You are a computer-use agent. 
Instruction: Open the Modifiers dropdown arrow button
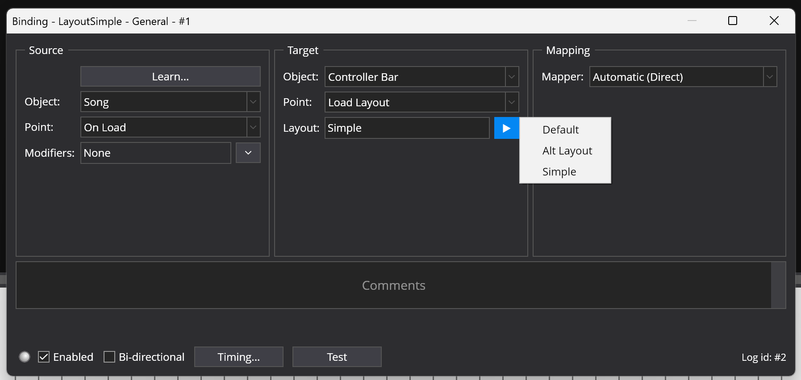tap(248, 153)
